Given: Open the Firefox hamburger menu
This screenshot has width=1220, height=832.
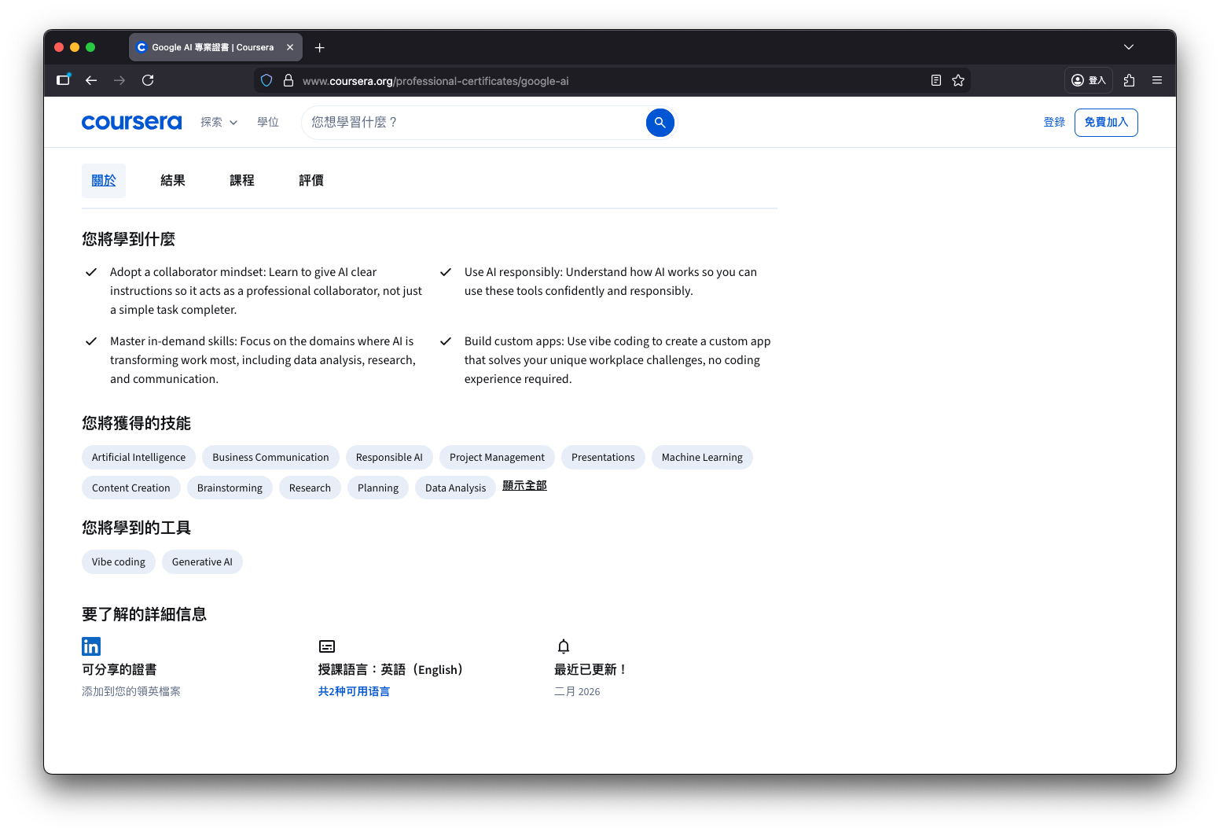Looking at the screenshot, I should pos(1157,80).
